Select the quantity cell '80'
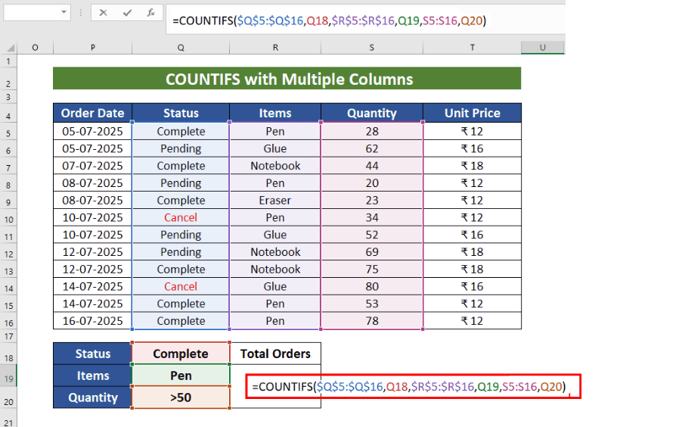Viewport: 682px width, 427px height. pos(371,286)
